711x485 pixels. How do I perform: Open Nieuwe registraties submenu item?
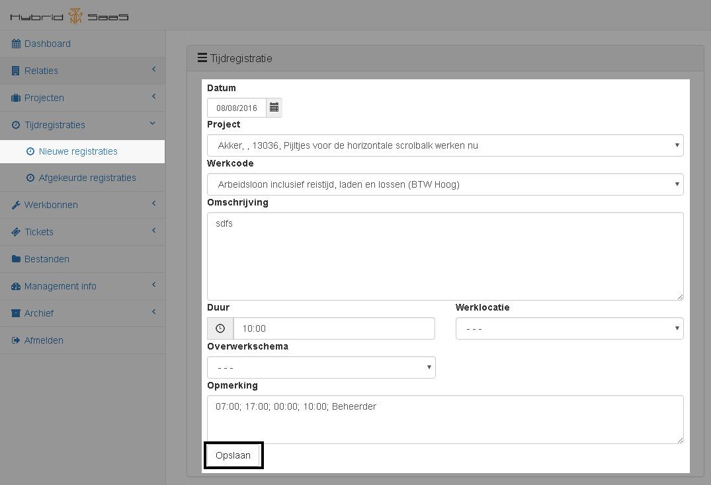[x=78, y=151]
